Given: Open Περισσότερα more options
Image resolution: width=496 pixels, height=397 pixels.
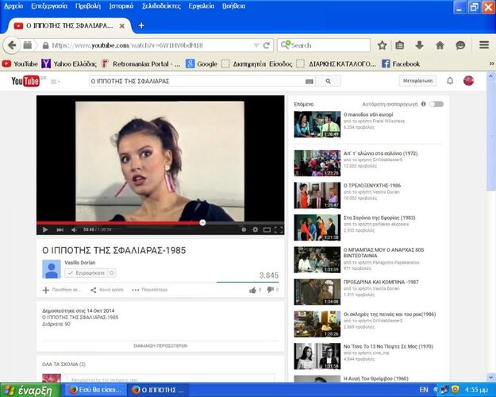Looking at the screenshot, I should click(150, 290).
